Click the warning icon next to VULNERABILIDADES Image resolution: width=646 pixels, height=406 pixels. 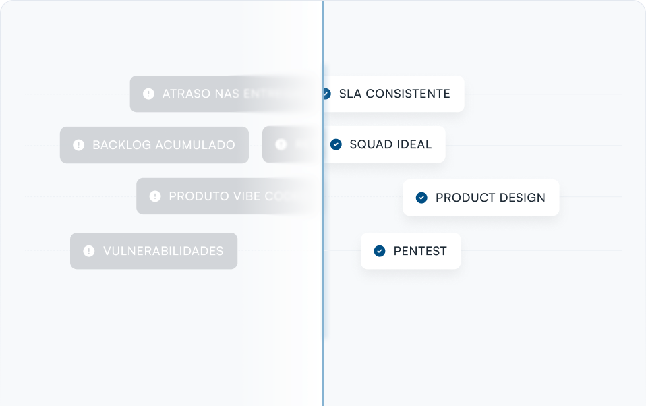(89, 251)
